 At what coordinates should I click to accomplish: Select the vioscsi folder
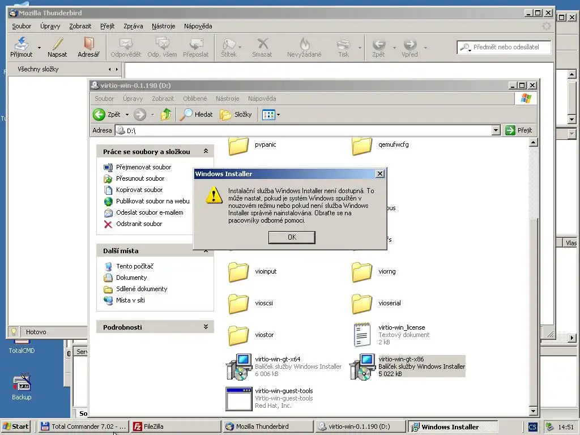(251, 304)
